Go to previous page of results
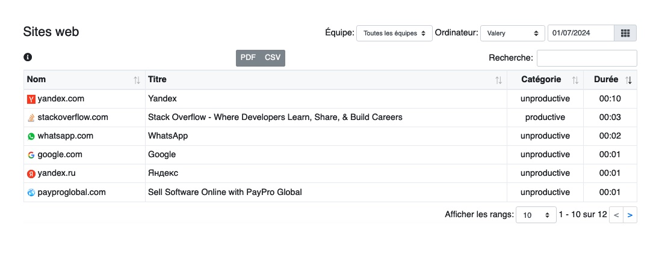668x264 pixels. 616,215
